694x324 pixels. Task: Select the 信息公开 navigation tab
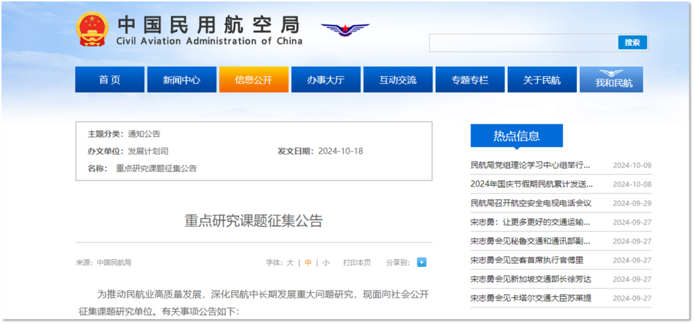[253, 80]
